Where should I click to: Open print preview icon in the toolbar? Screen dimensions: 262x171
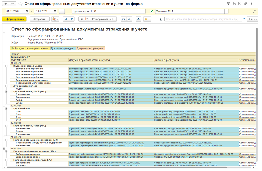point(129,19)
